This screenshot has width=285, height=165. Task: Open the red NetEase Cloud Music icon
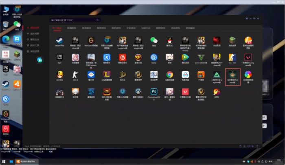coord(123,57)
